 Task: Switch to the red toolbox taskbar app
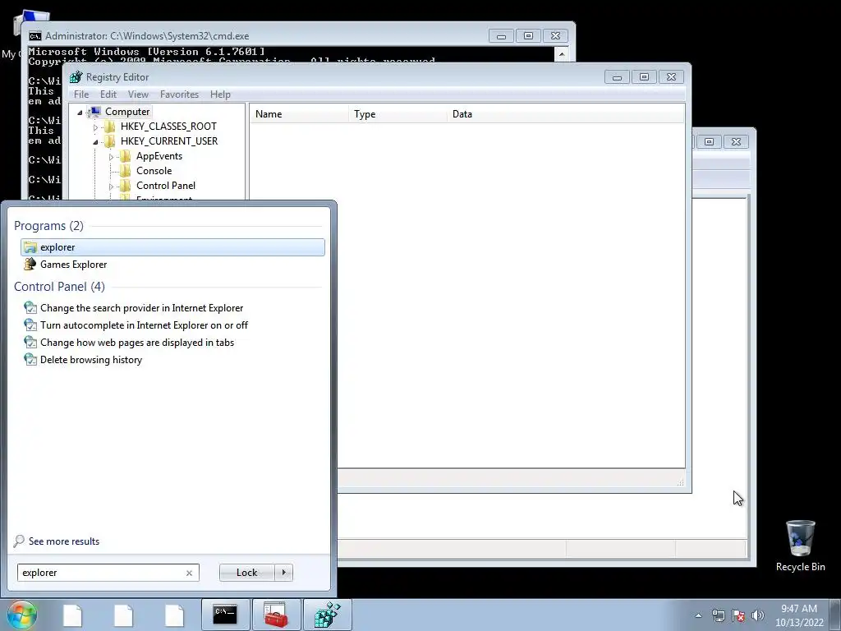pyautogui.click(x=276, y=615)
